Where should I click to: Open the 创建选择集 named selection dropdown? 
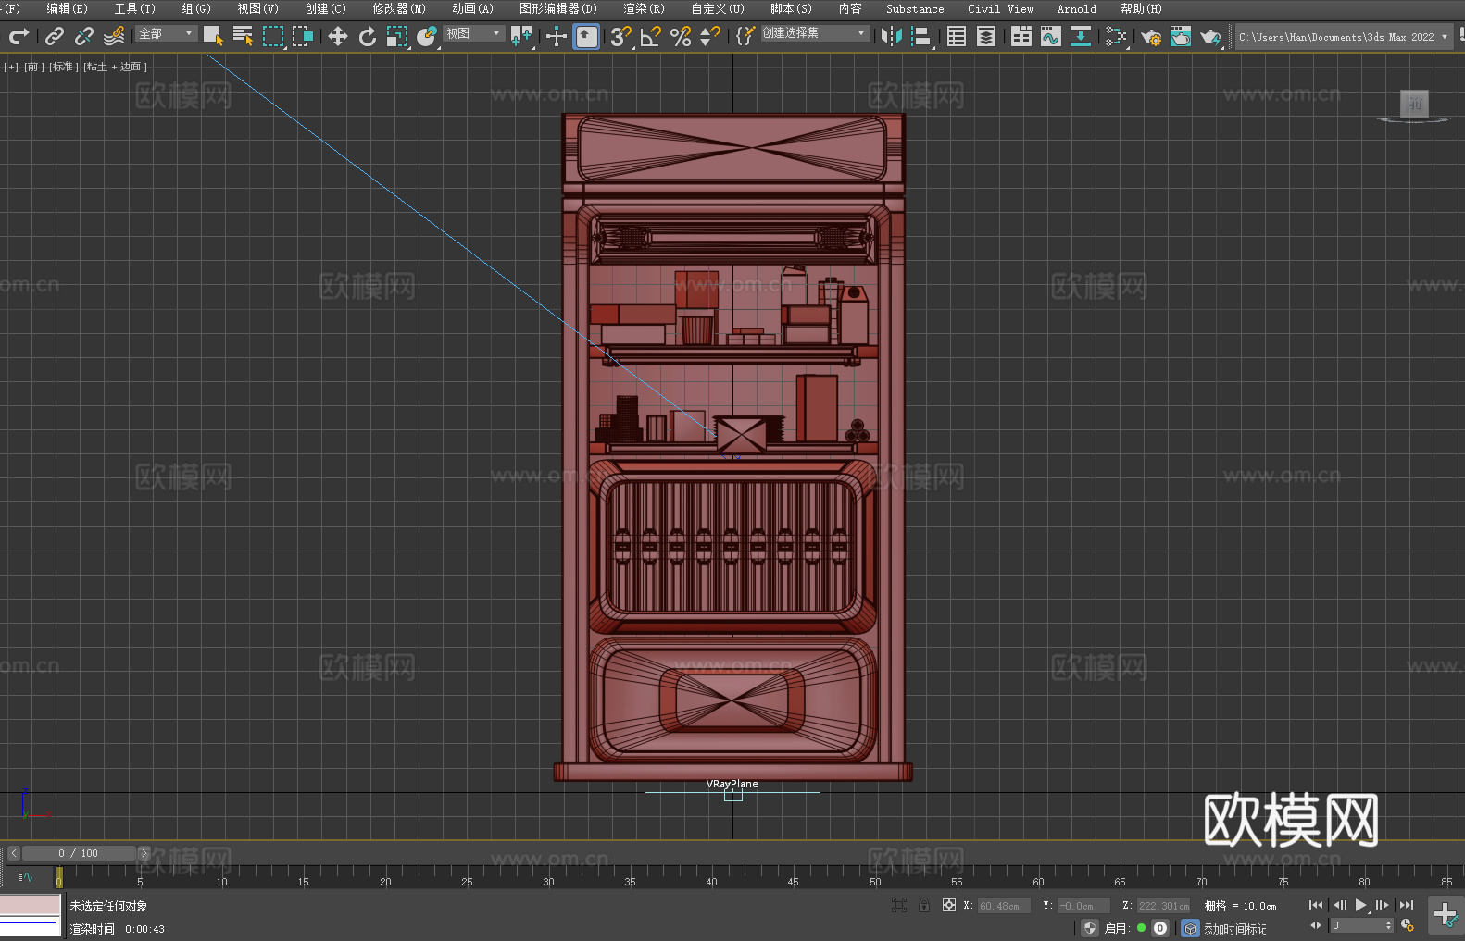[x=815, y=33]
